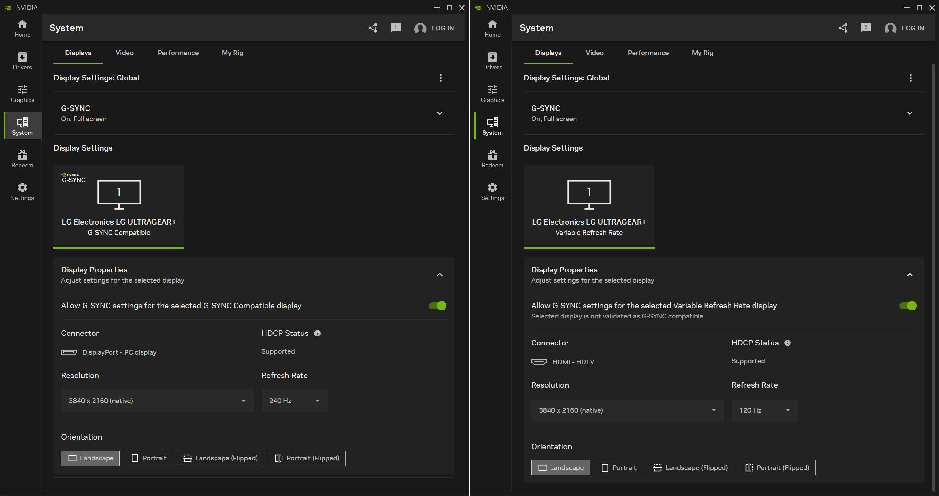The height and width of the screenshot is (496, 939).
Task: Open the 240 Hz refresh rate dropdown
Action: tap(294, 401)
